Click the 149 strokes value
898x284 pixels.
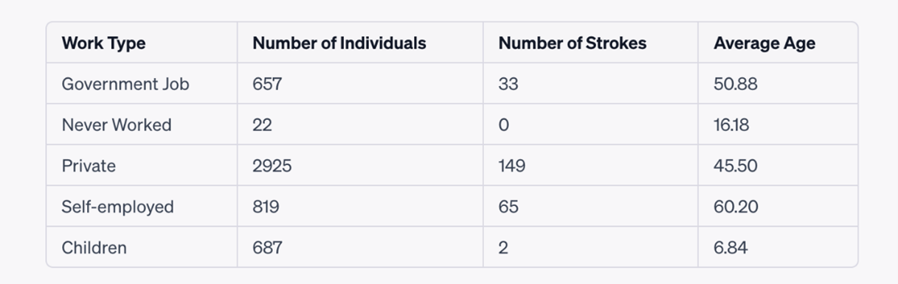[x=512, y=166]
